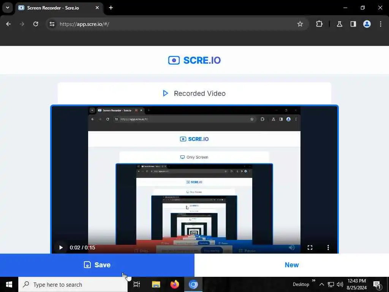This screenshot has width=389, height=292.
Task: Launch File Explorer from taskbar
Action: coord(156,284)
